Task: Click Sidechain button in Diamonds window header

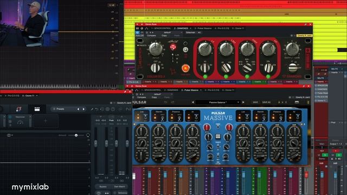Action: pos(190,32)
